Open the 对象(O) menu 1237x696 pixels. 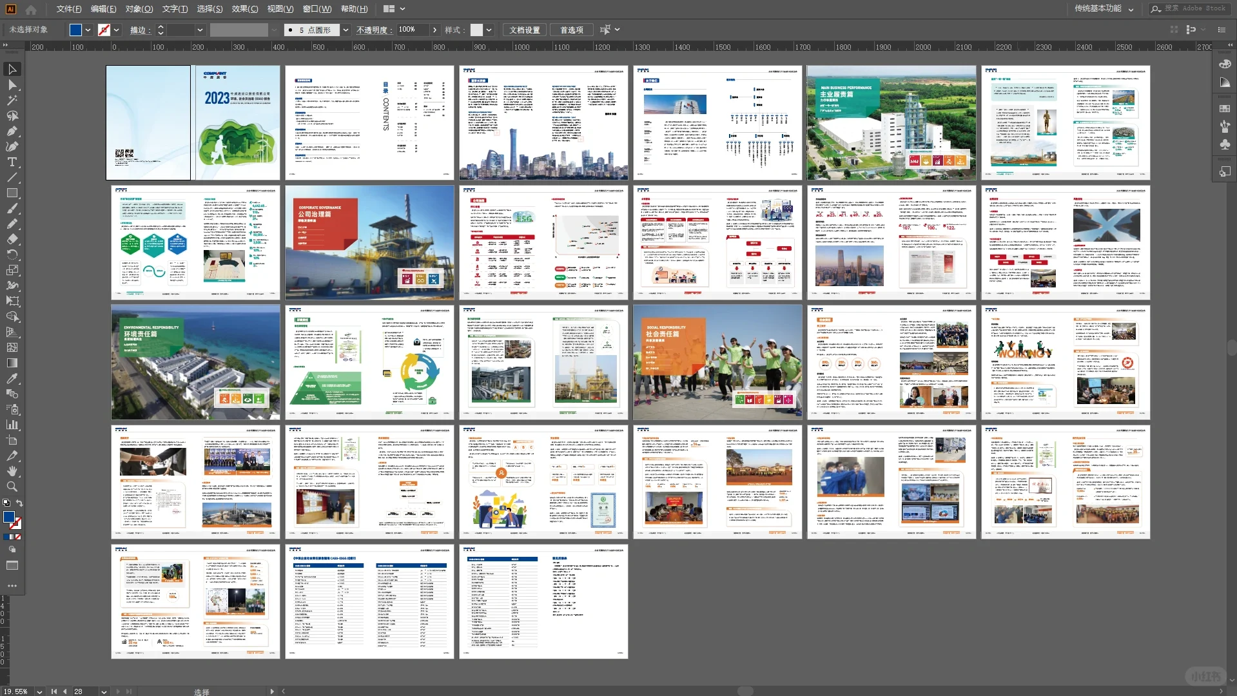click(139, 9)
